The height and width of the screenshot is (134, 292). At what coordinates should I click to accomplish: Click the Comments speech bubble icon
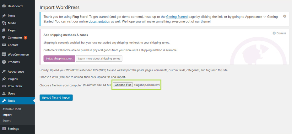pyautogui.click(x=4, y=38)
